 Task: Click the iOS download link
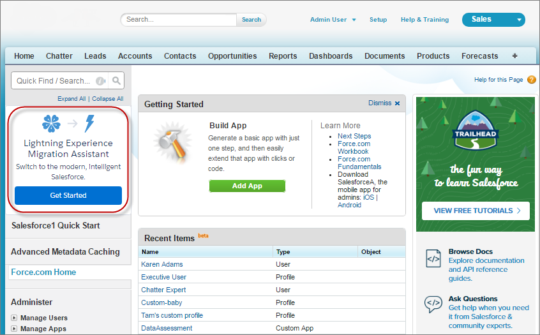click(368, 197)
